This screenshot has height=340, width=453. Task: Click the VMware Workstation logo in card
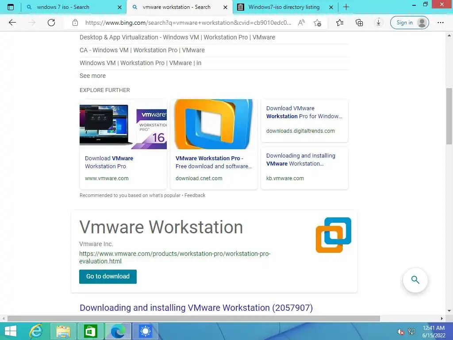(x=334, y=235)
